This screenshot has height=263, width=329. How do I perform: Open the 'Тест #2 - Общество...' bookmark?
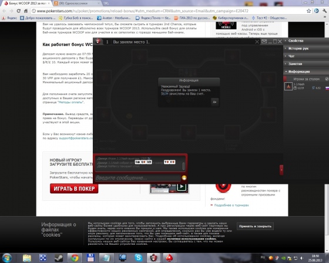[269, 18]
